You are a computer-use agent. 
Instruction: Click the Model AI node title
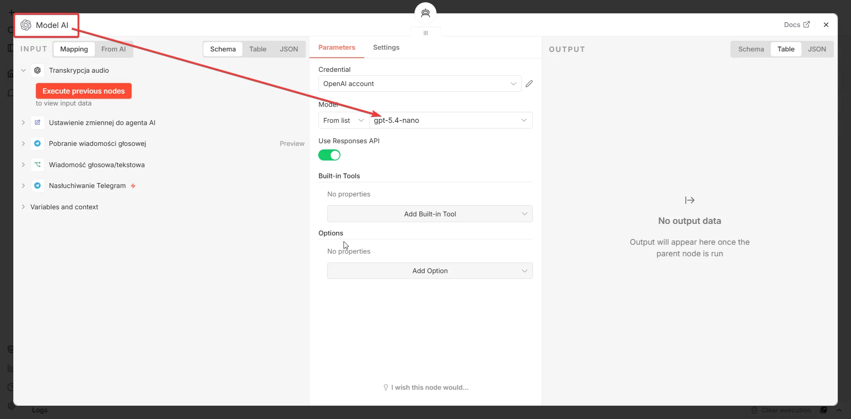(52, 25)
